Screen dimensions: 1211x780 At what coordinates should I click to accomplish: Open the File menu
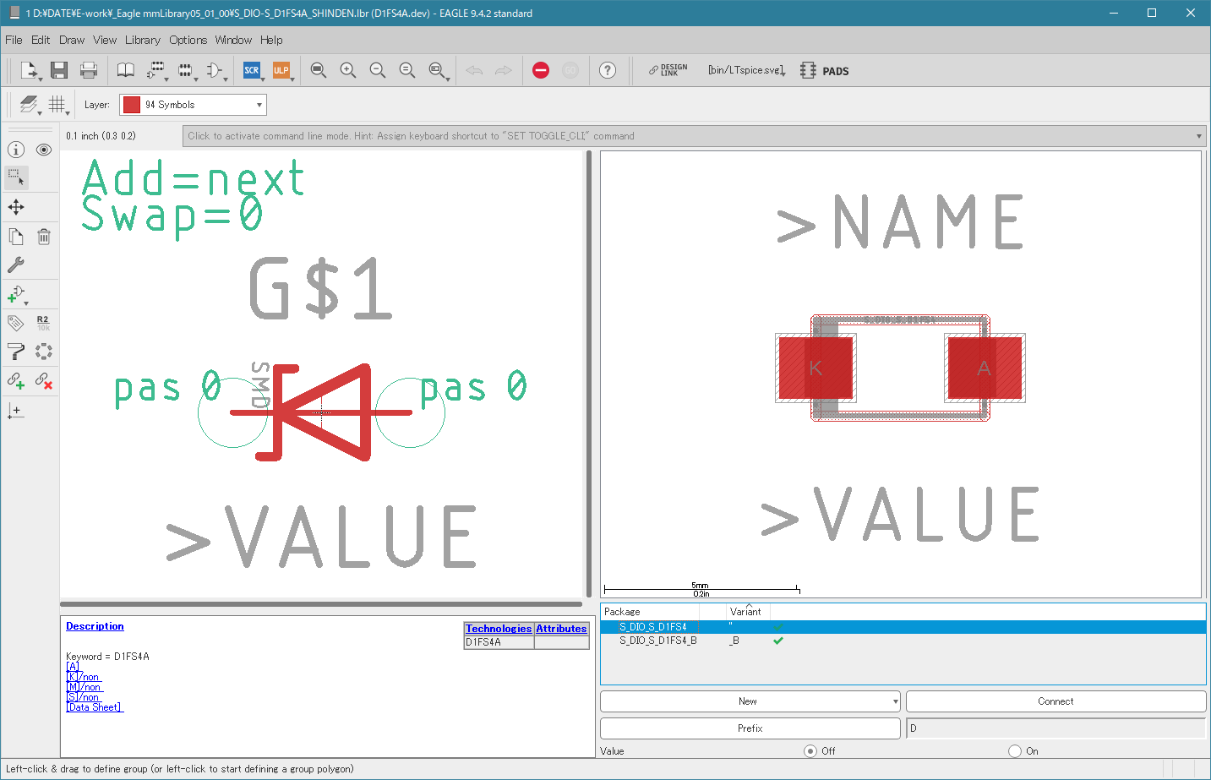tap(14, 40)
